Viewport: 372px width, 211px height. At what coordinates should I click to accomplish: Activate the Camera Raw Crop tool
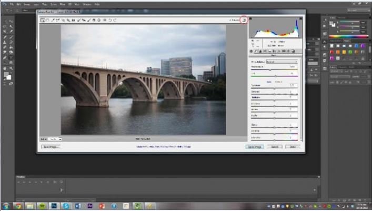coord(68,20)
